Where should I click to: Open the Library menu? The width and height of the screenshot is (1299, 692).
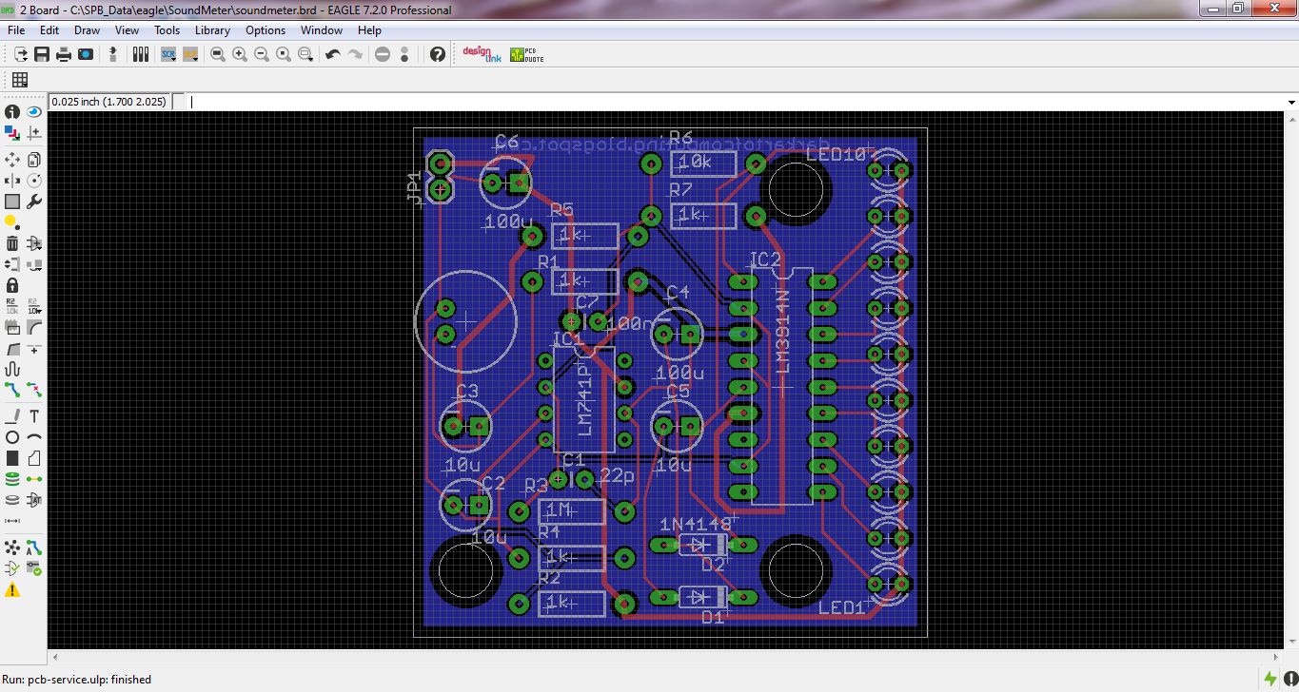pyautogui.click(x=213, y=30)
